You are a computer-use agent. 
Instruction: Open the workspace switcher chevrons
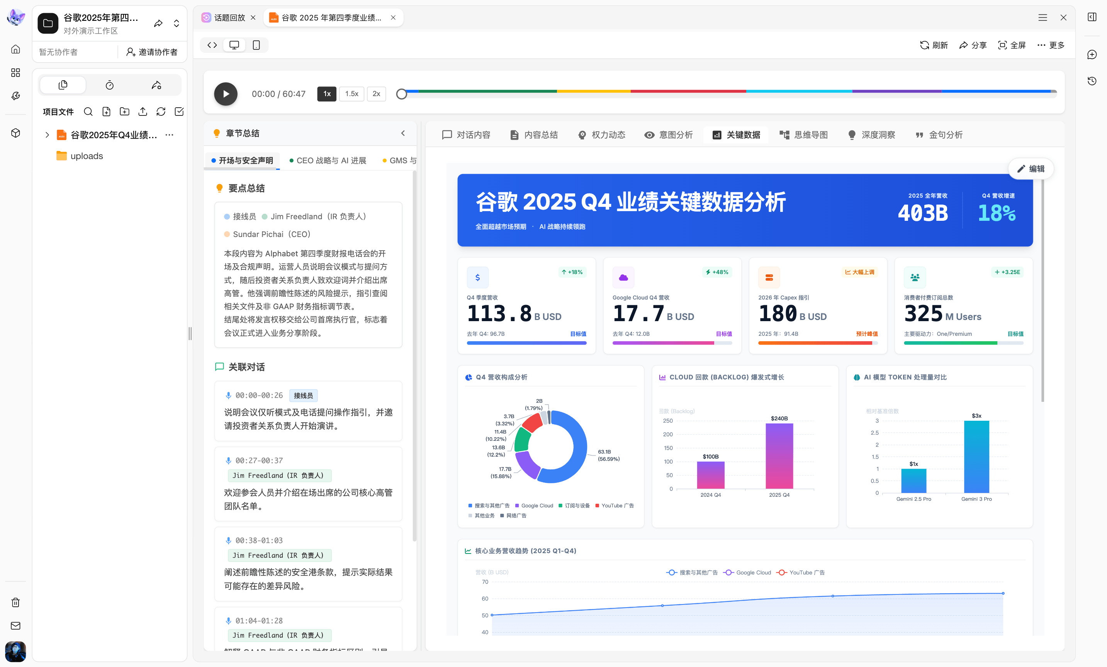click(177, 23)
